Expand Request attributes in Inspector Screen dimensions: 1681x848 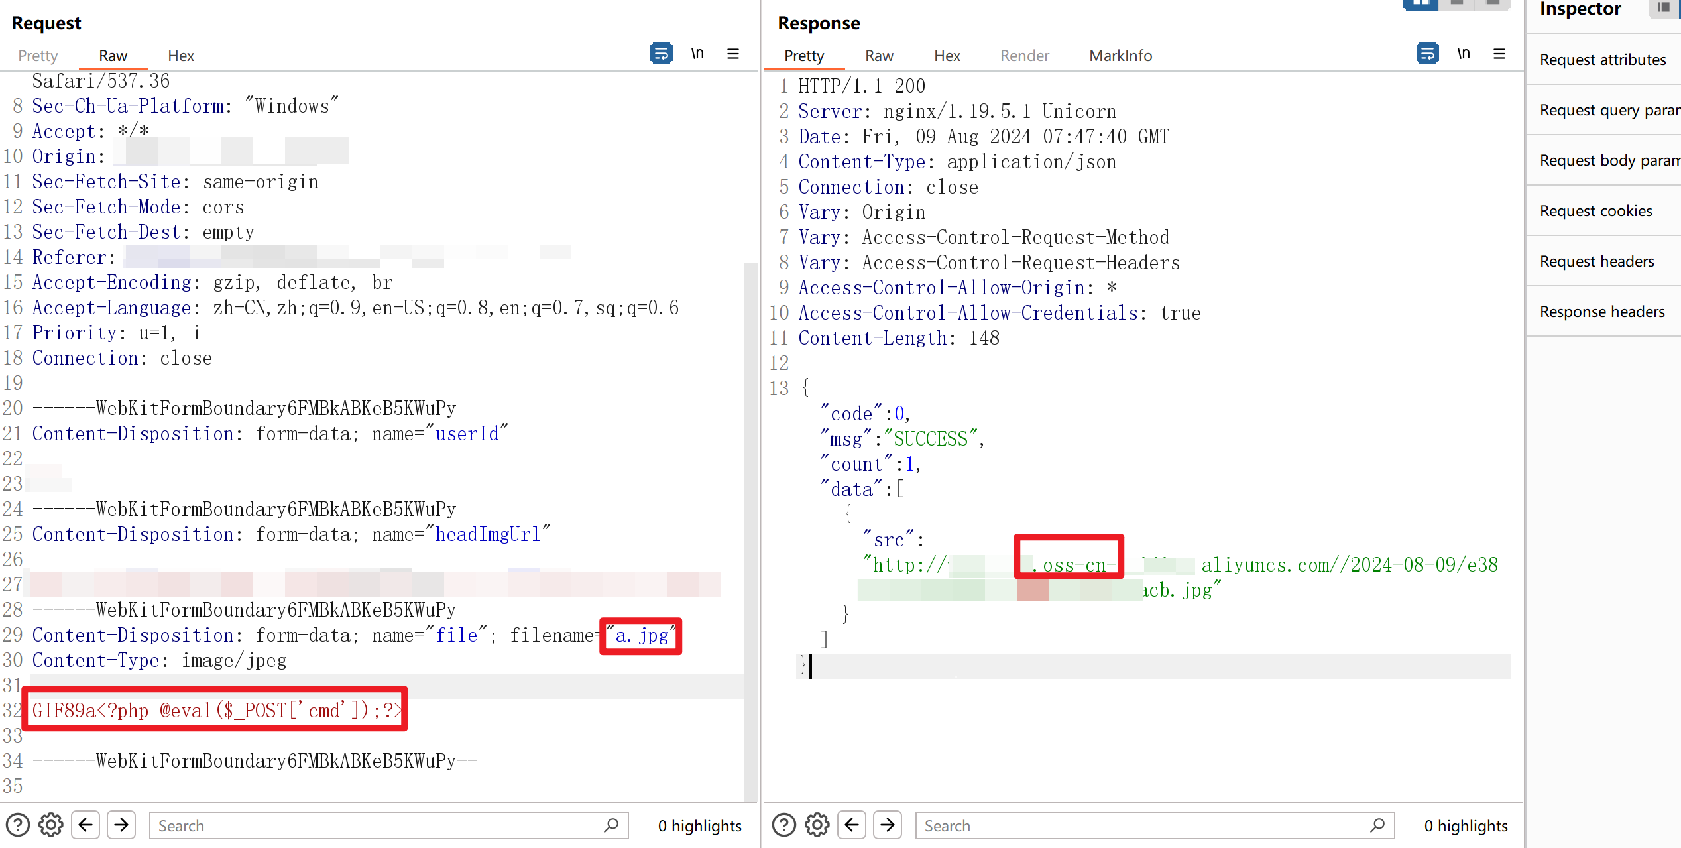[1603, 60]
